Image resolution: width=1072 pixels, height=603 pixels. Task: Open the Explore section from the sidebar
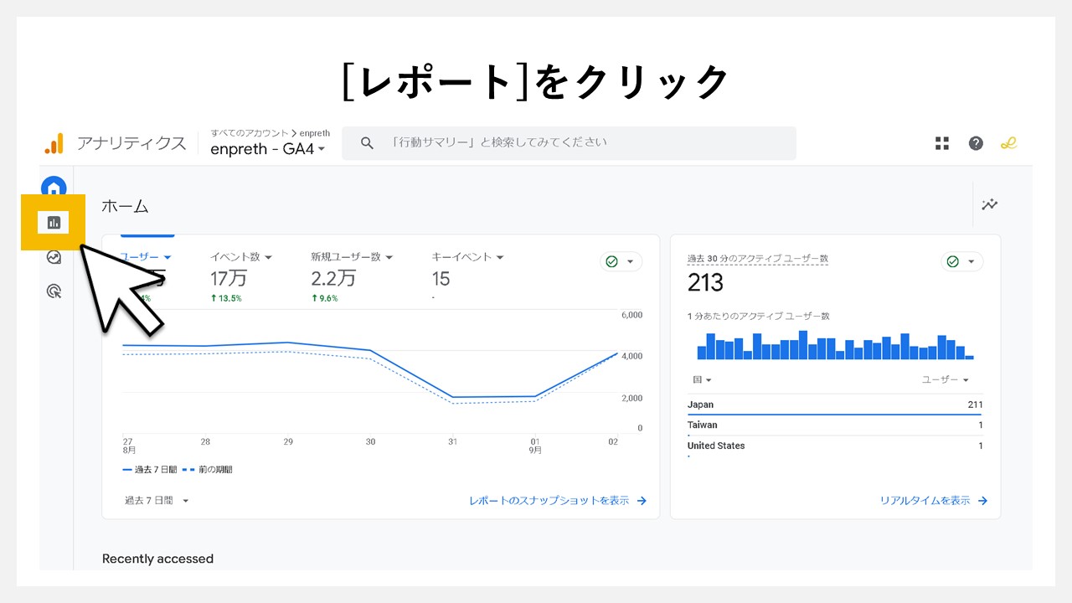54,257
